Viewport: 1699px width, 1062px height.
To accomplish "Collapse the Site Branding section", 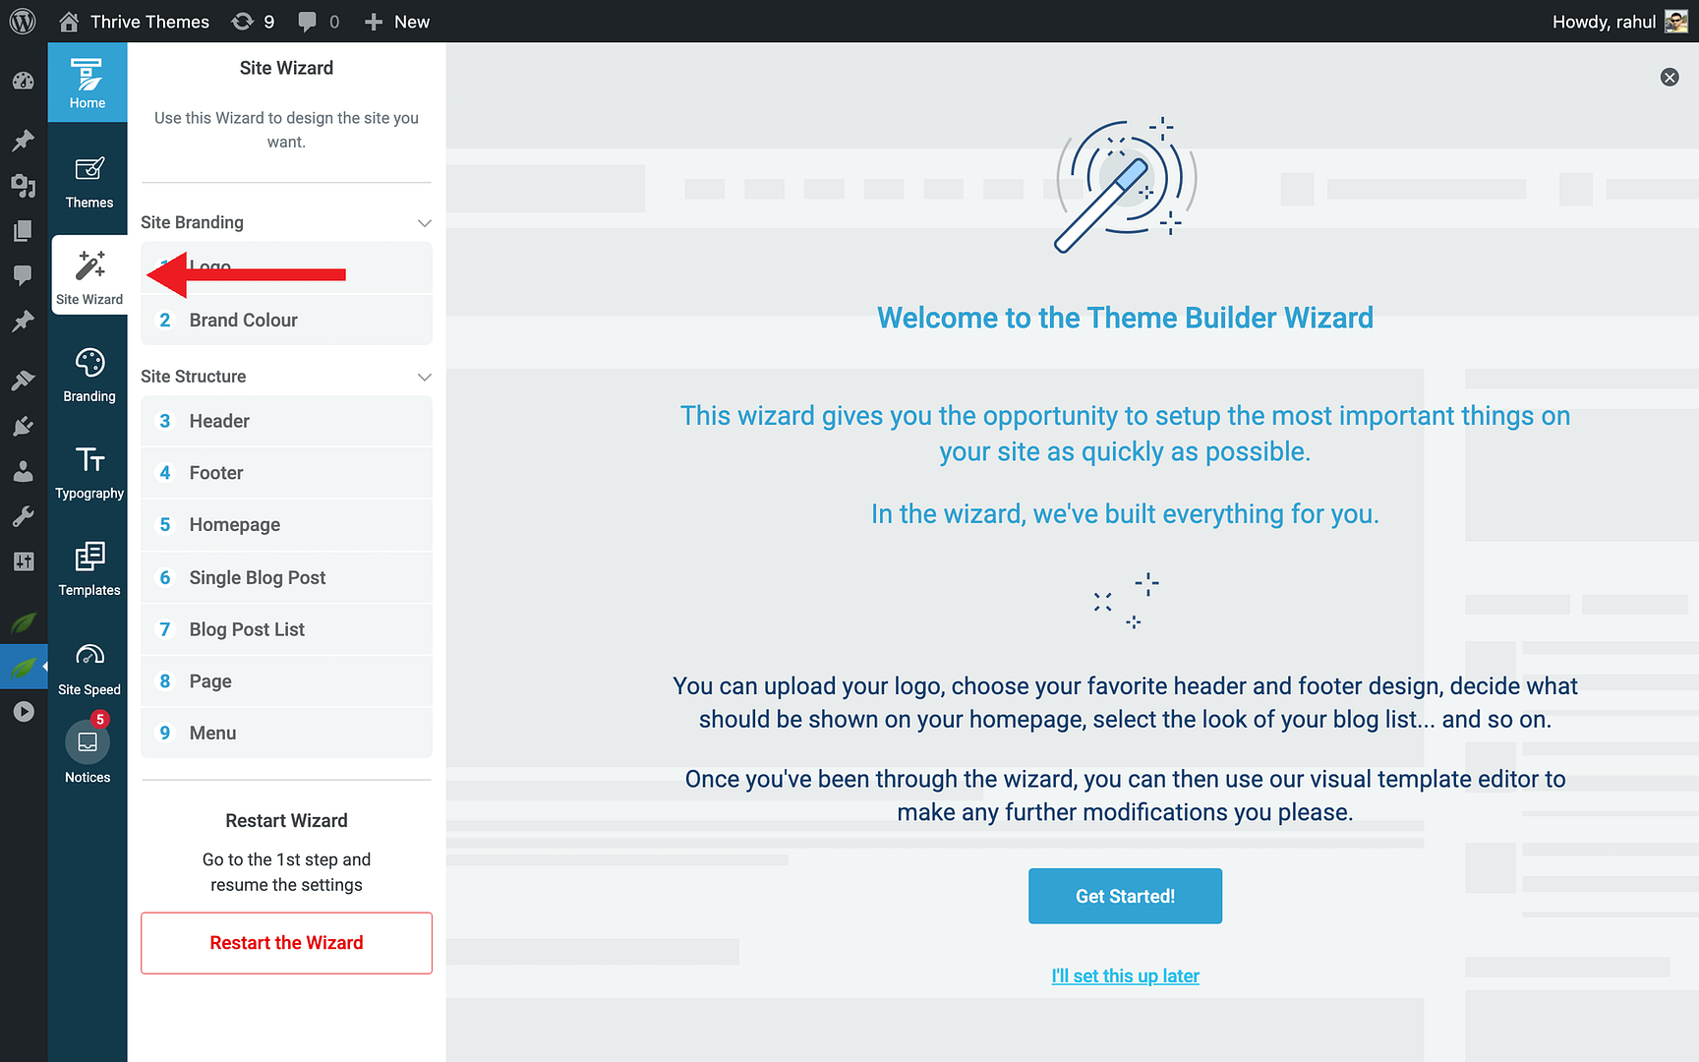I will click(424, 222).
